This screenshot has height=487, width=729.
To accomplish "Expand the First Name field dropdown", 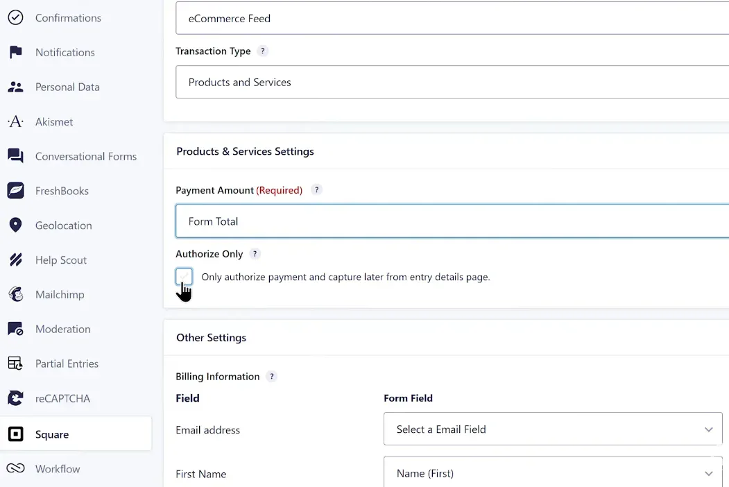I will [x=553, y=473].
